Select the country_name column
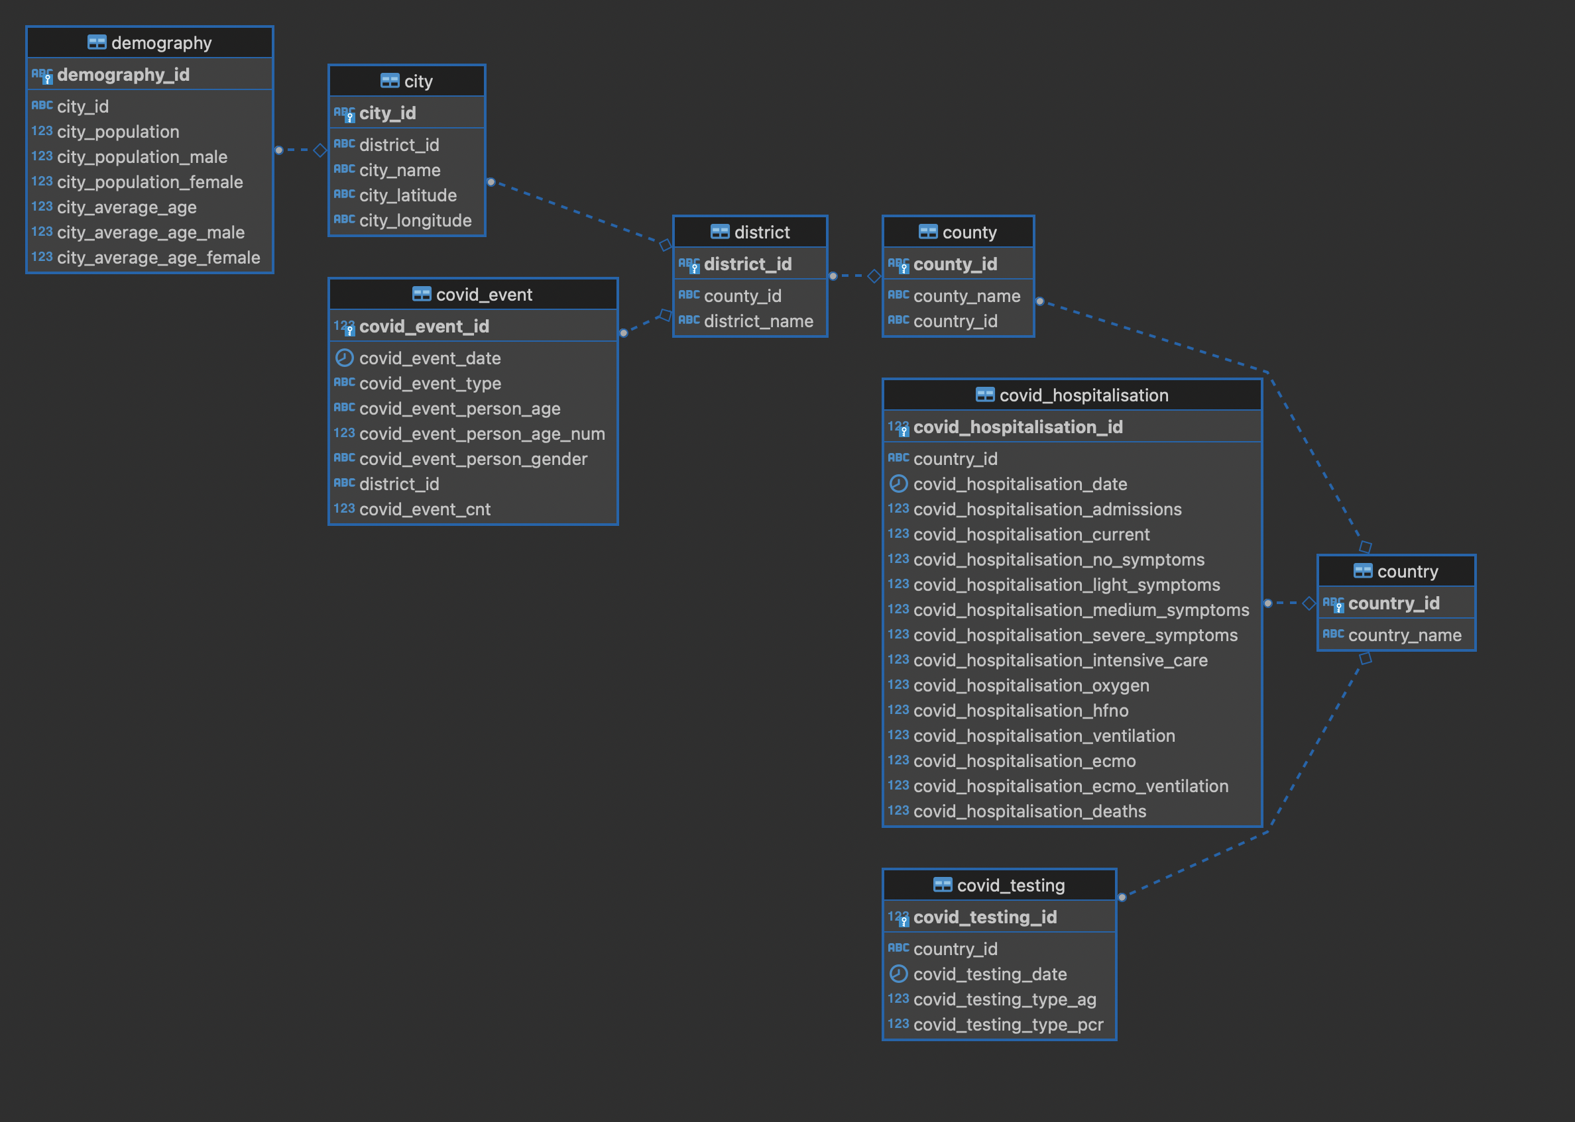The height and width of the screenshot is (1122, 1575). (1404, 635)
